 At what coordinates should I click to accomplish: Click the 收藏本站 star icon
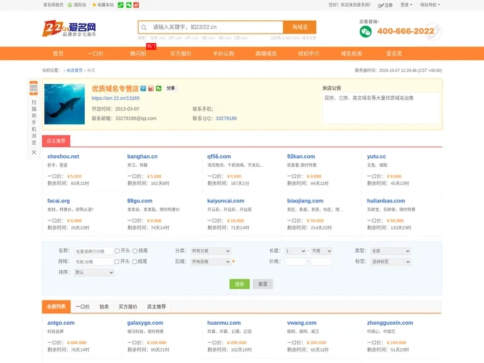coord(94,5)
